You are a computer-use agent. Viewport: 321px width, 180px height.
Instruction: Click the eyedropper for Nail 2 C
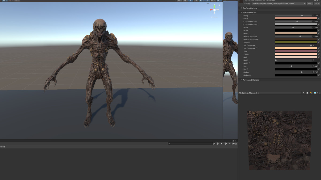point(319,63)
